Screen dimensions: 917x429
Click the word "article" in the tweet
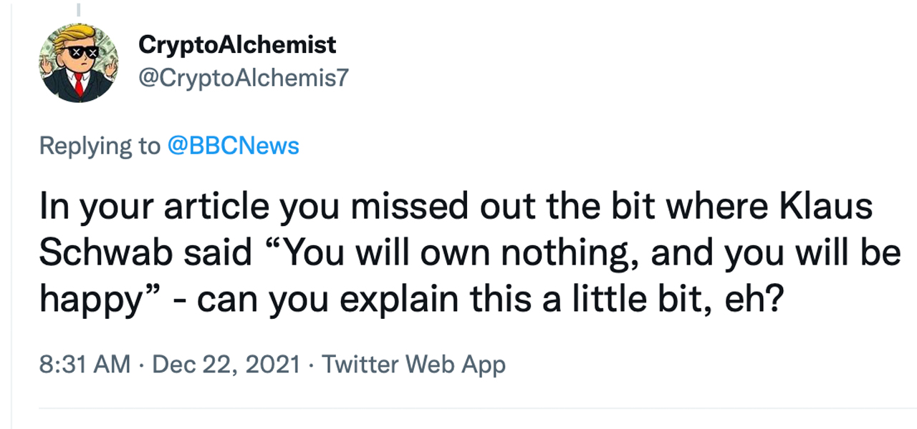click(x=220, y=207)
